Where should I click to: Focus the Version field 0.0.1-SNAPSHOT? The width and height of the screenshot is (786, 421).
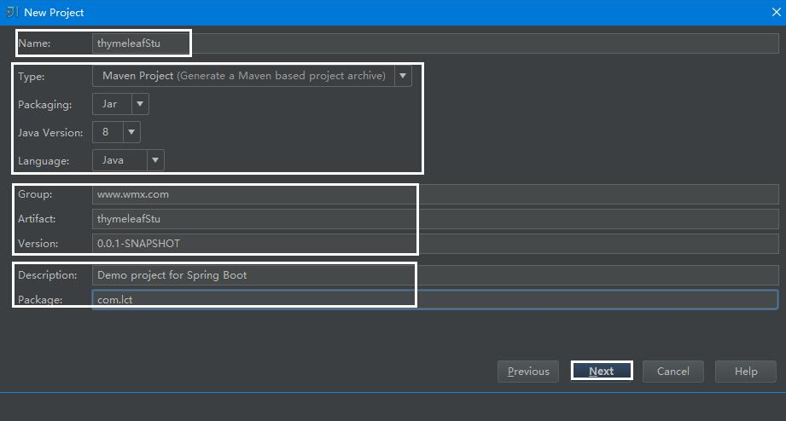(x=435, y=243)
